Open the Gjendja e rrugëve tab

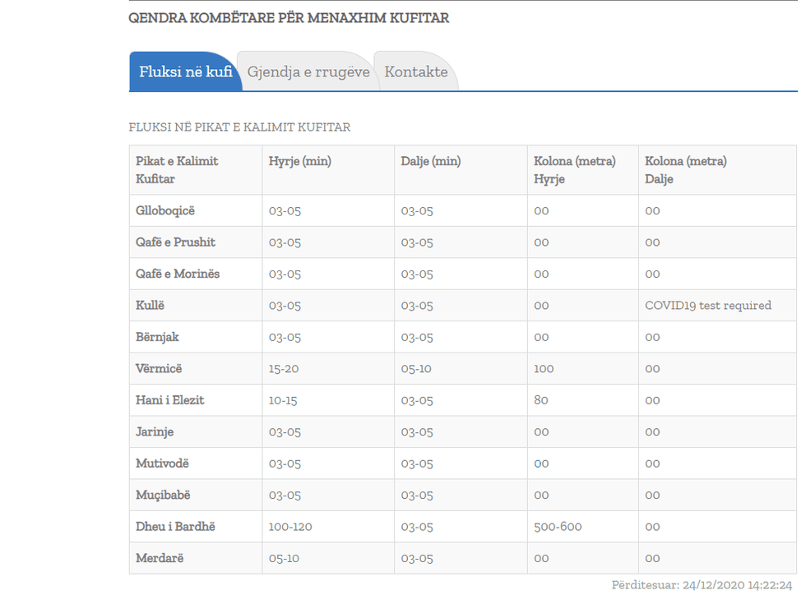coord(308,72)
